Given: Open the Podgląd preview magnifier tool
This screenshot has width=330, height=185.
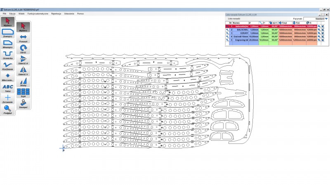Looking at the screenshot, I should pyautogui.click(x=8, y=110).
